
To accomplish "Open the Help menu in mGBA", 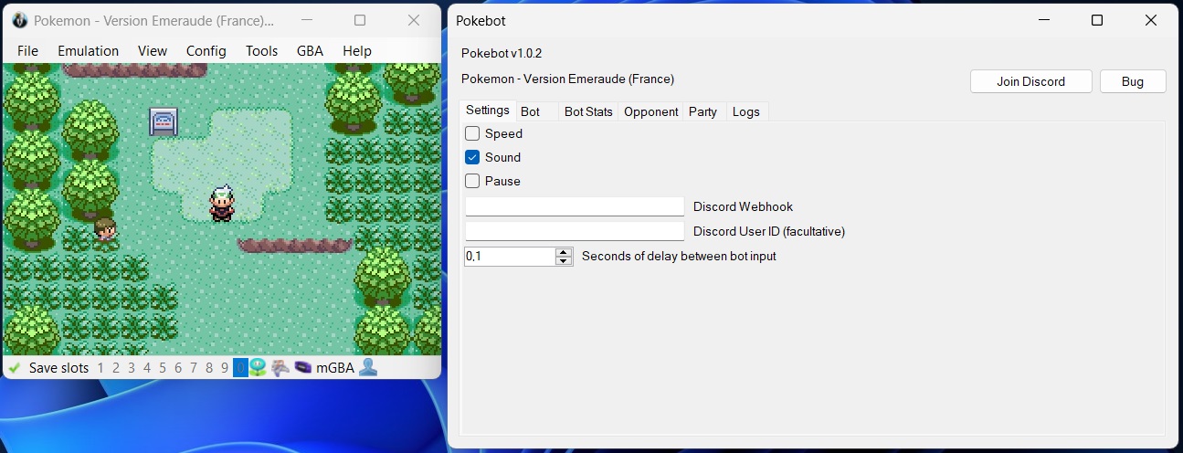I will [357, 50].
